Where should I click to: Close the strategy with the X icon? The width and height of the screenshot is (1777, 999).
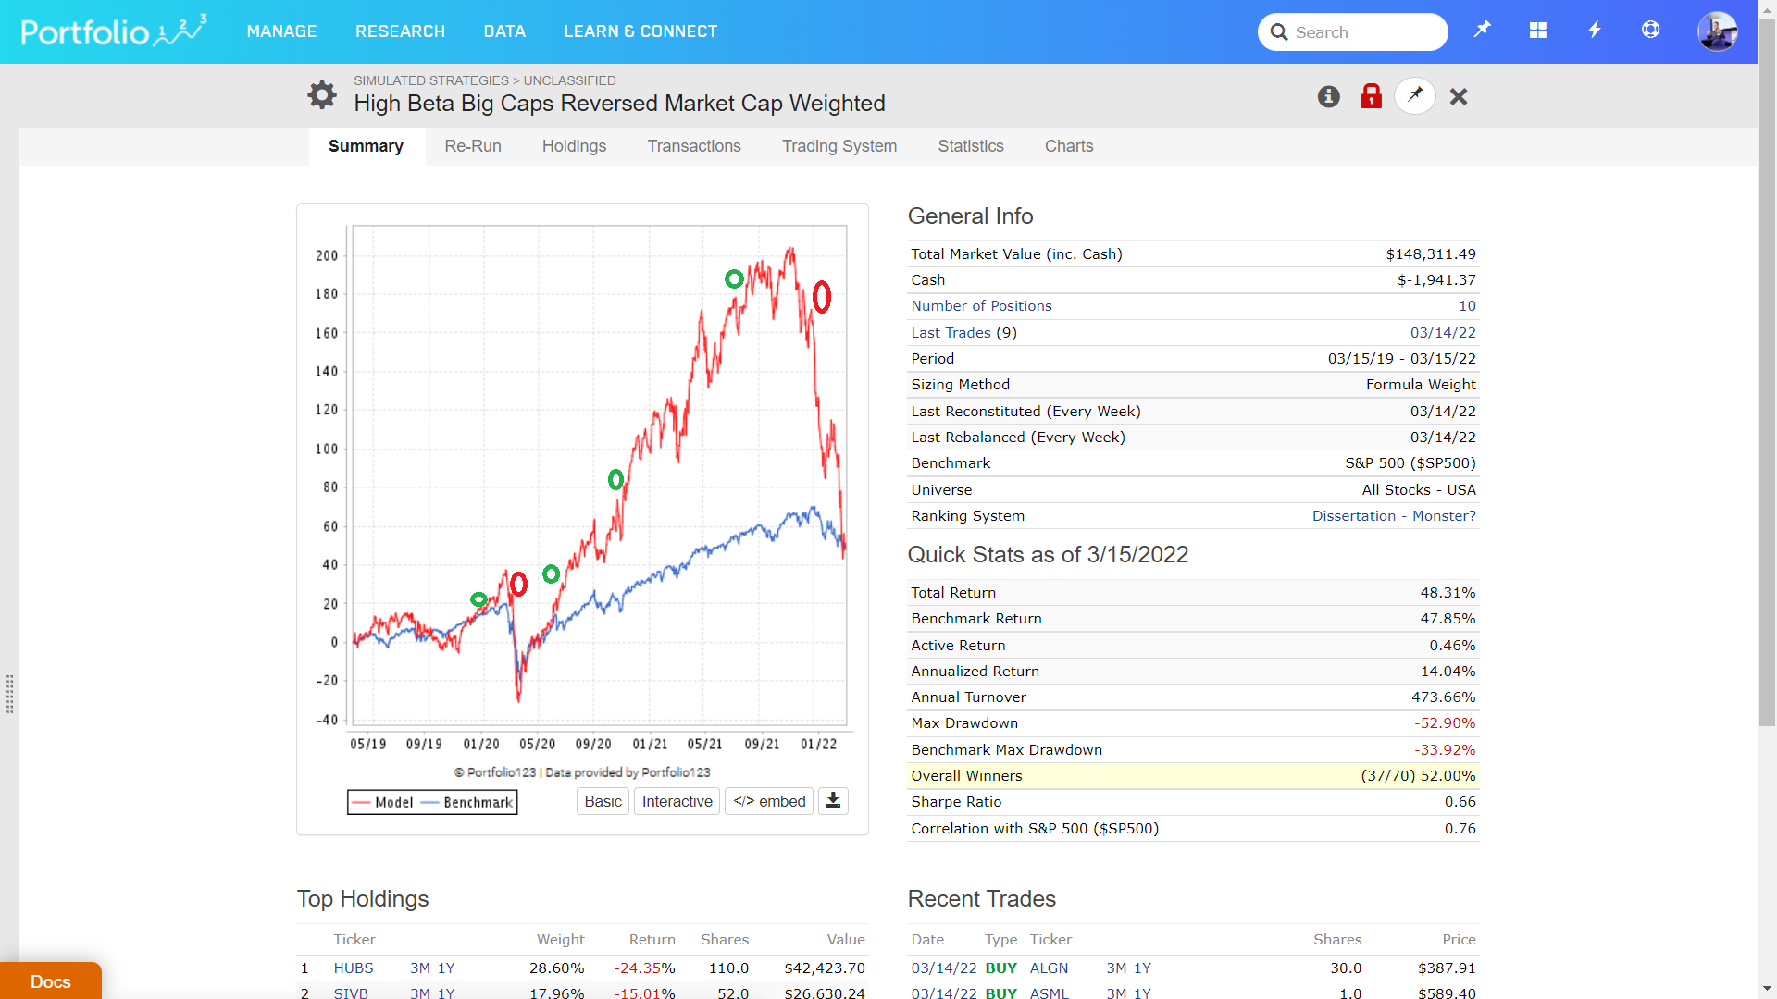pyautogui.click(x=1459, y=96)
